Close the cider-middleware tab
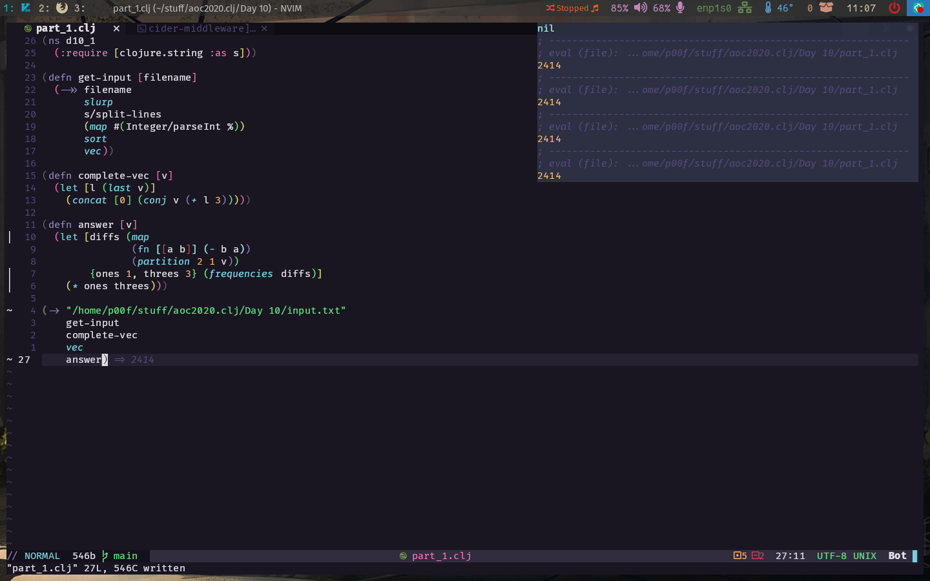930x581 pixels. pos(264,28)
